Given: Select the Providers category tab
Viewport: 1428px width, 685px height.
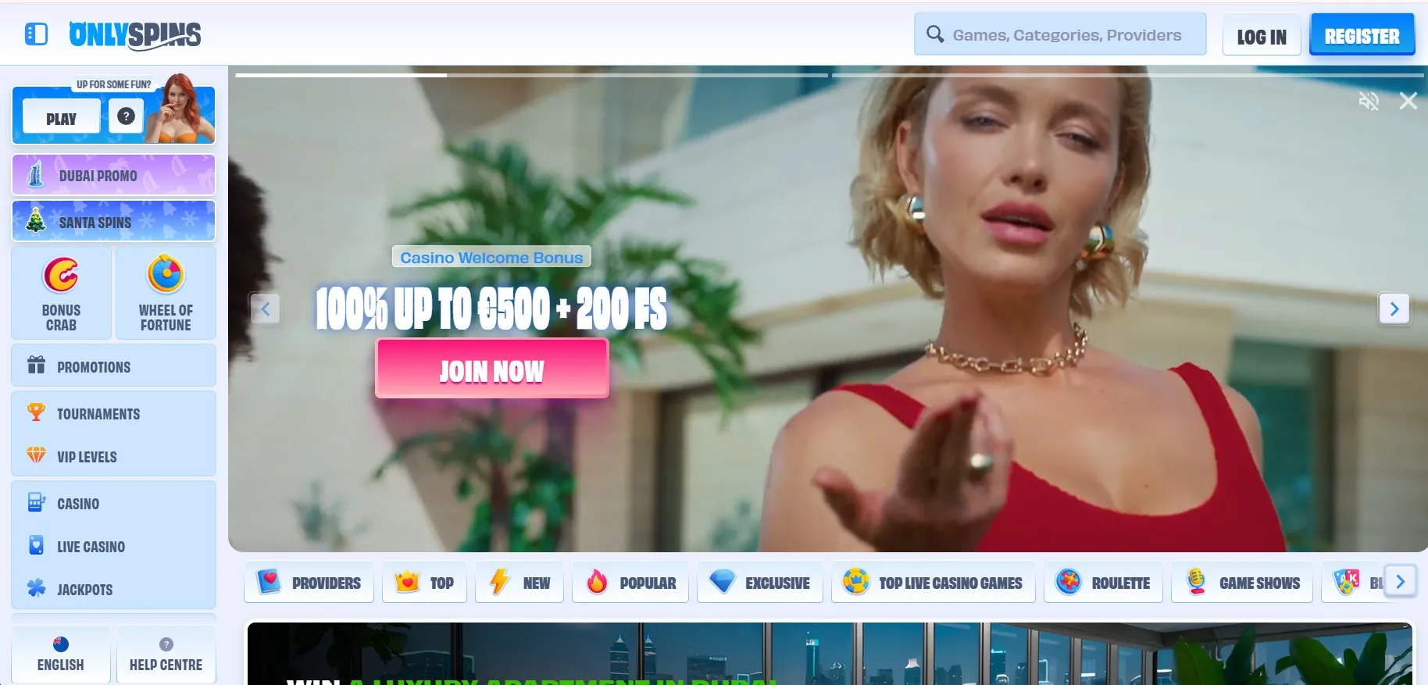Looking at the screenshot, I should click(x=309, y=583).
